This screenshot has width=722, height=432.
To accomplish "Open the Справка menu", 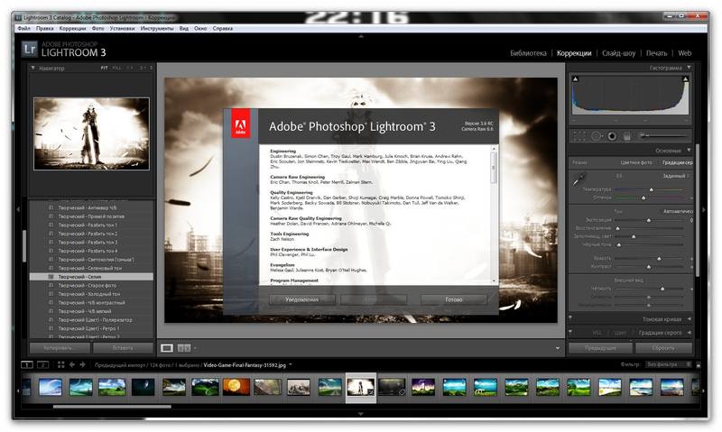I will (x=223, y=29).
